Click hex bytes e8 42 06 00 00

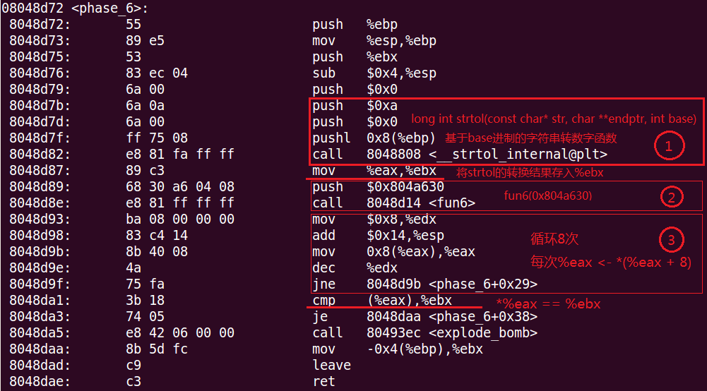[x=179, y=332]
